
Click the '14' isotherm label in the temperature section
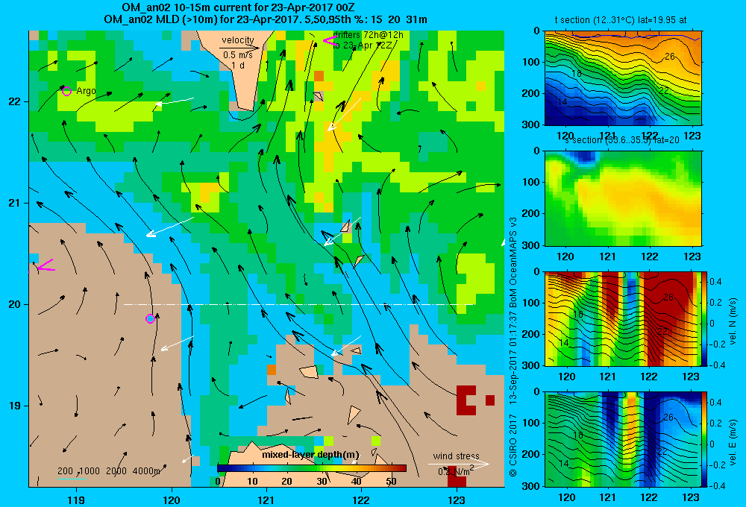coord(562,102)
